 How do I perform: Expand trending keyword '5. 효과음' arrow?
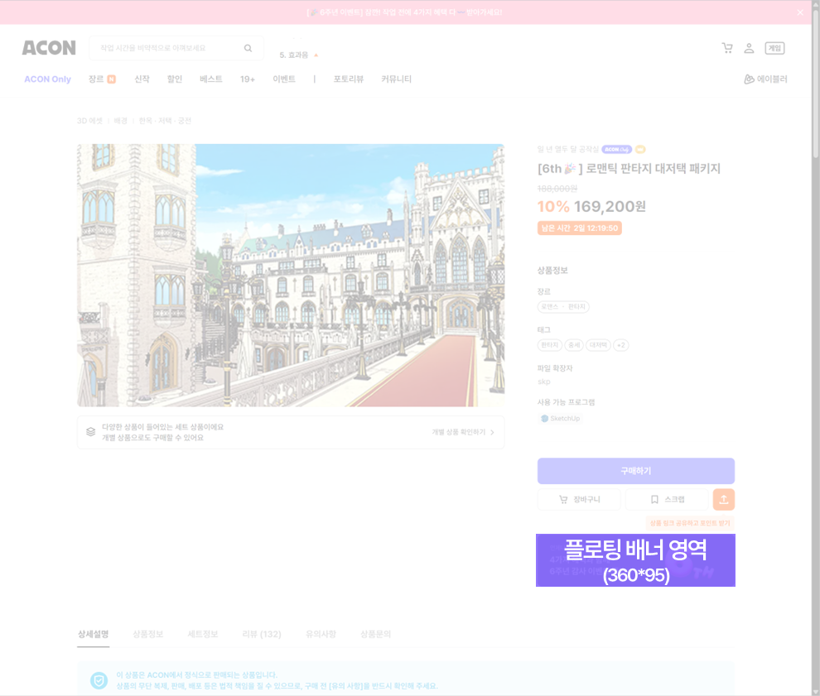point(316,55)
